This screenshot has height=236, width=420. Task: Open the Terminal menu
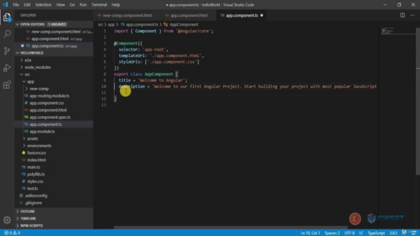(99, 5)
